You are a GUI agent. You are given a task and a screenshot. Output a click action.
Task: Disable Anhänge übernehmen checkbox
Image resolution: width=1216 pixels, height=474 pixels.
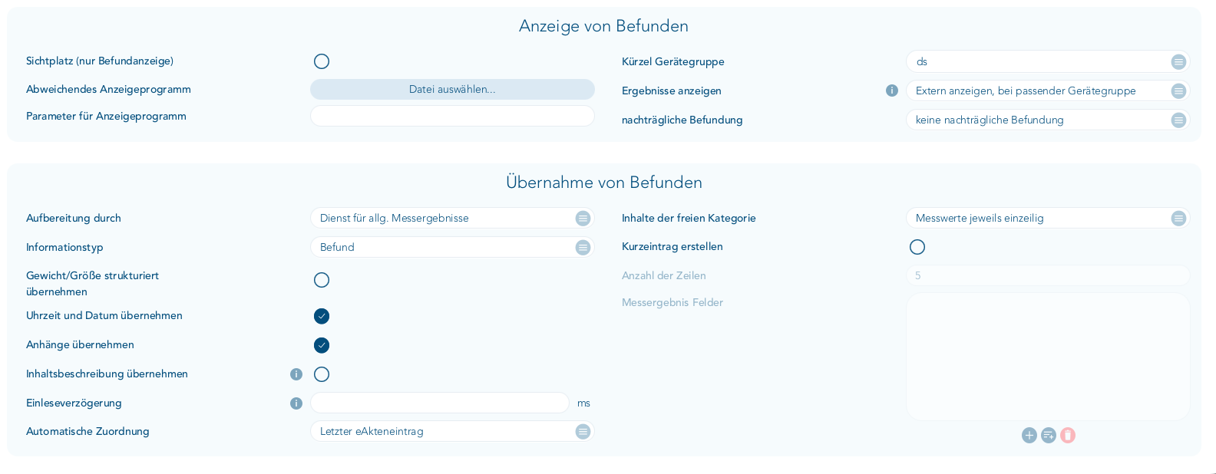(x=322, y=345)
